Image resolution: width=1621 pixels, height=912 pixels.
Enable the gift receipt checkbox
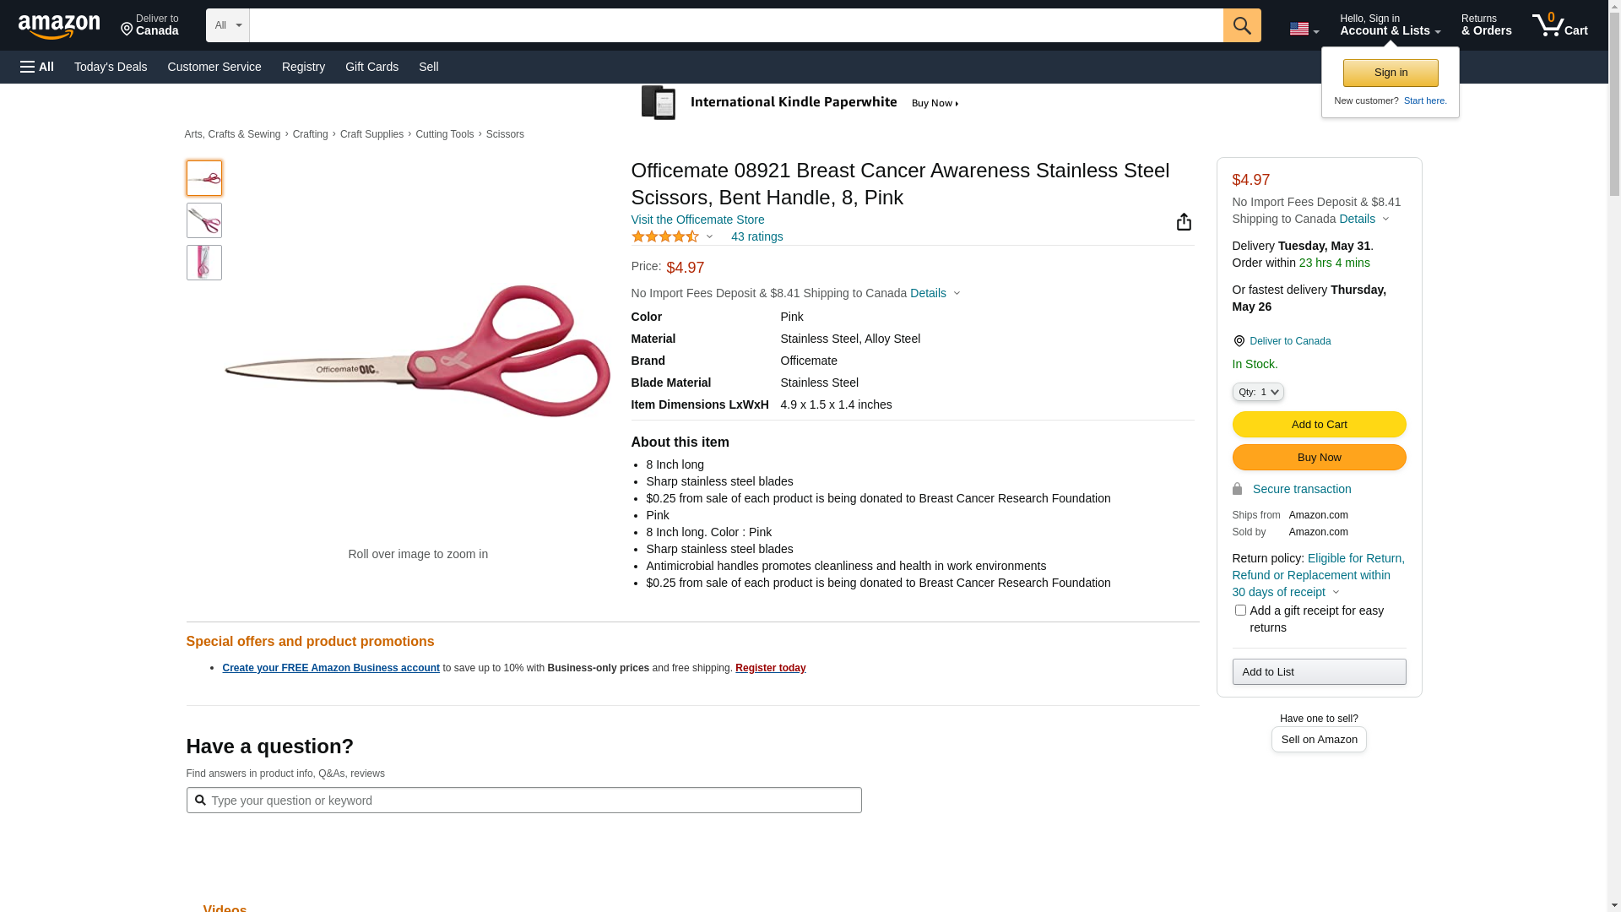[1240, 610]
